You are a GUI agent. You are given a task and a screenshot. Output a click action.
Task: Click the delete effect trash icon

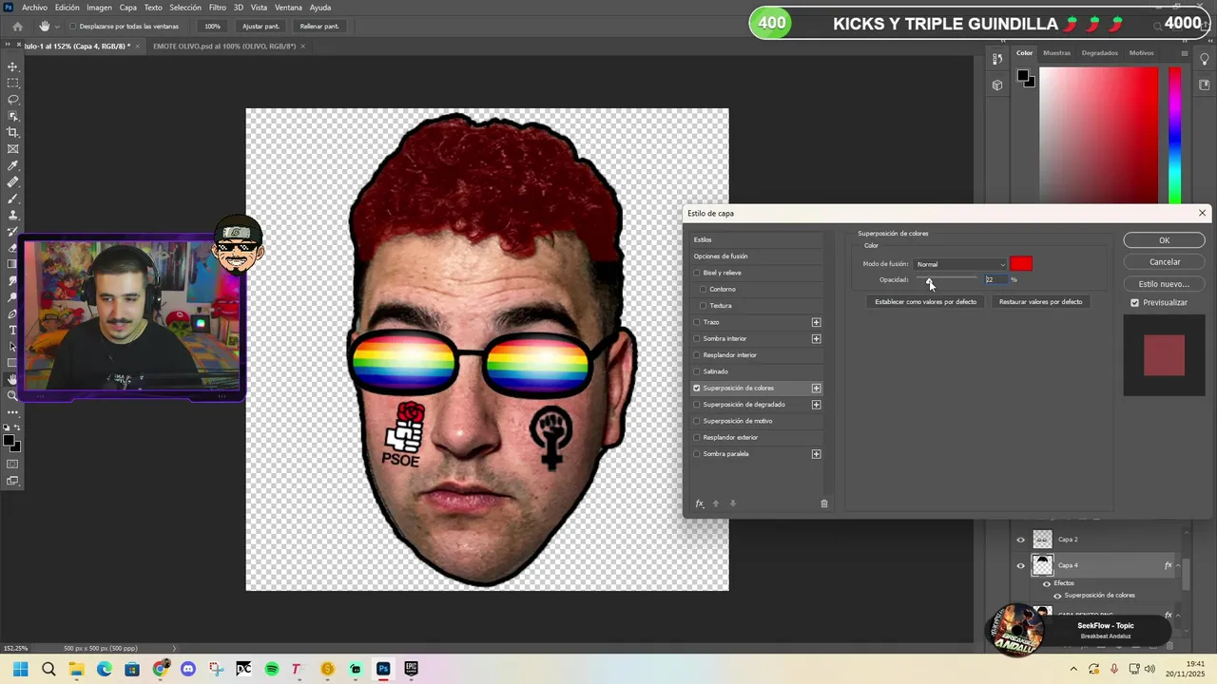(824, 503)
